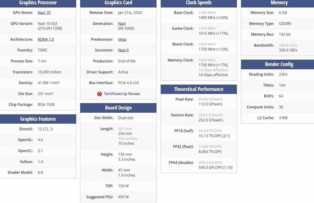
Task: Click the length value '254 mm'
Action: 125,134
